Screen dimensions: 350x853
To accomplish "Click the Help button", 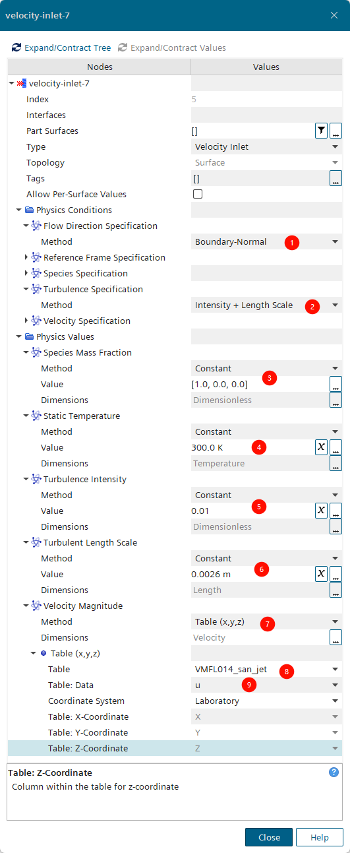I will click(x=320, y=837).
